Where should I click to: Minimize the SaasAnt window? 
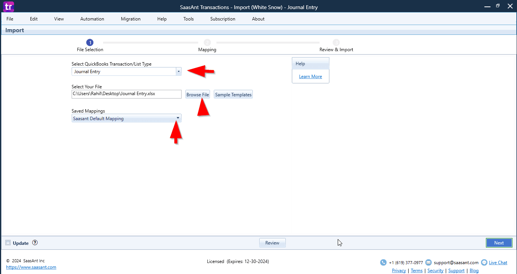coord(487,6)
